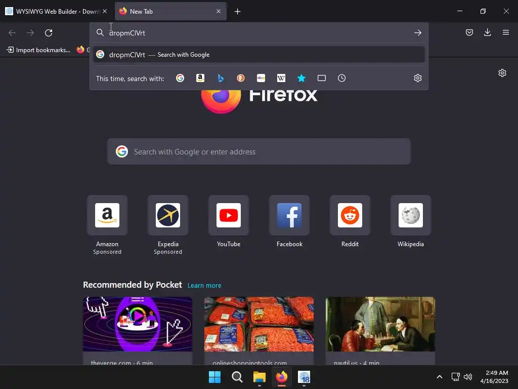
Task: Open Save to Pocket toolbar icon
Action: (x=469, y=32)
